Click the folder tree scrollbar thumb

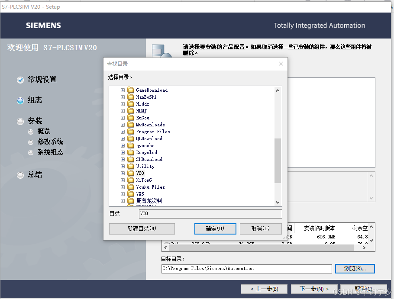[278, 161]
